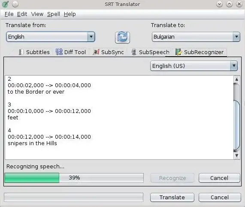Screen dimensions: 245x207
Task: Click the empty translation progress bar at bottom
Action: coord(74,197)
